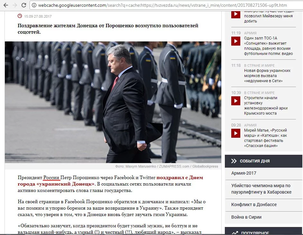Click the АРМИЯ category label at 11:19
Viewport: 303px width, 235px height.
(x=250, y=33)
